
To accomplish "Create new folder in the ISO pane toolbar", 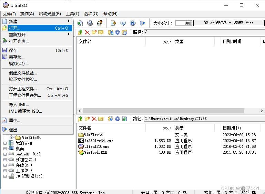I will [94, 32].
